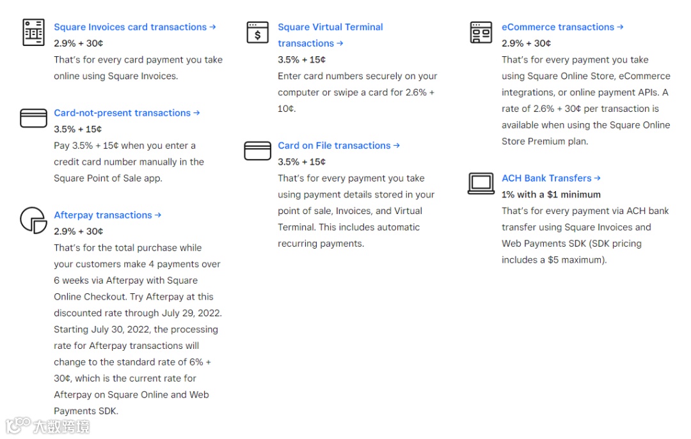The image size is (691, 439).
Task: Click the Afterpay pie chart icon
Action: pyautogui.click(x=33, y=220)
